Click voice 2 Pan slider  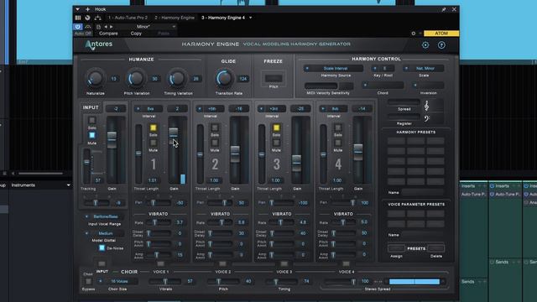219,203
